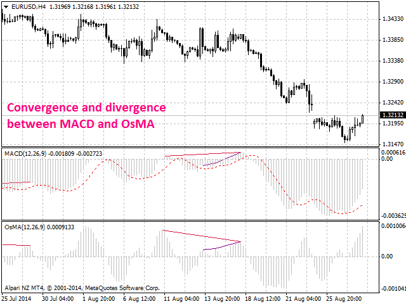The image size is (406, 304).
Task: Select the purple trend line in the OsMA window
Action: (x=222, y=246)
